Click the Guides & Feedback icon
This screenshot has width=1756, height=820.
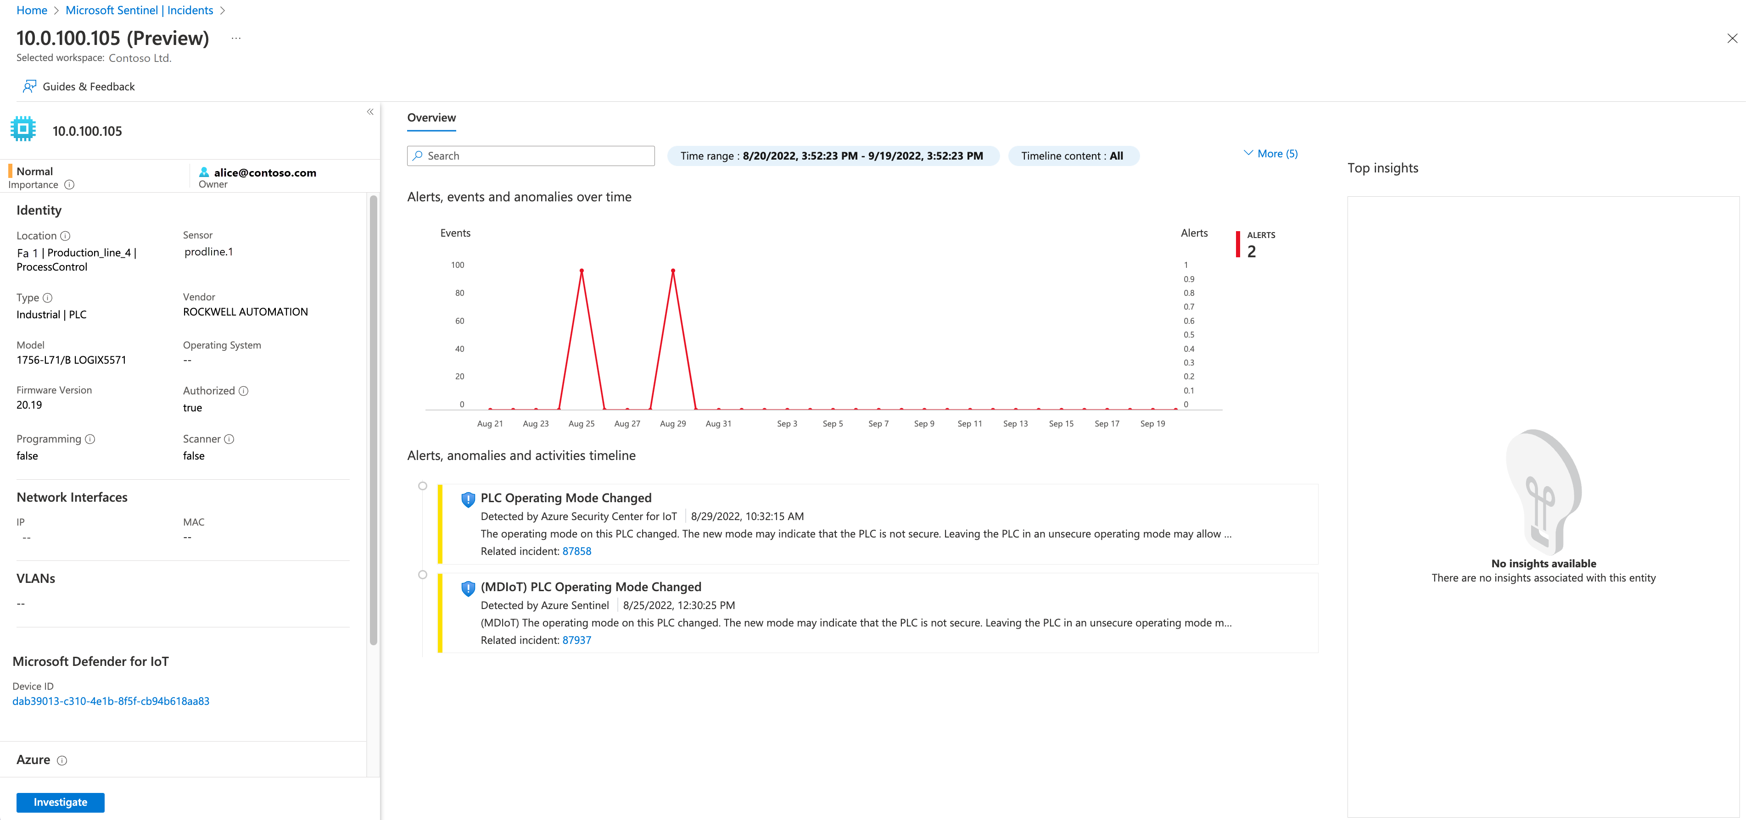[30, 86]
